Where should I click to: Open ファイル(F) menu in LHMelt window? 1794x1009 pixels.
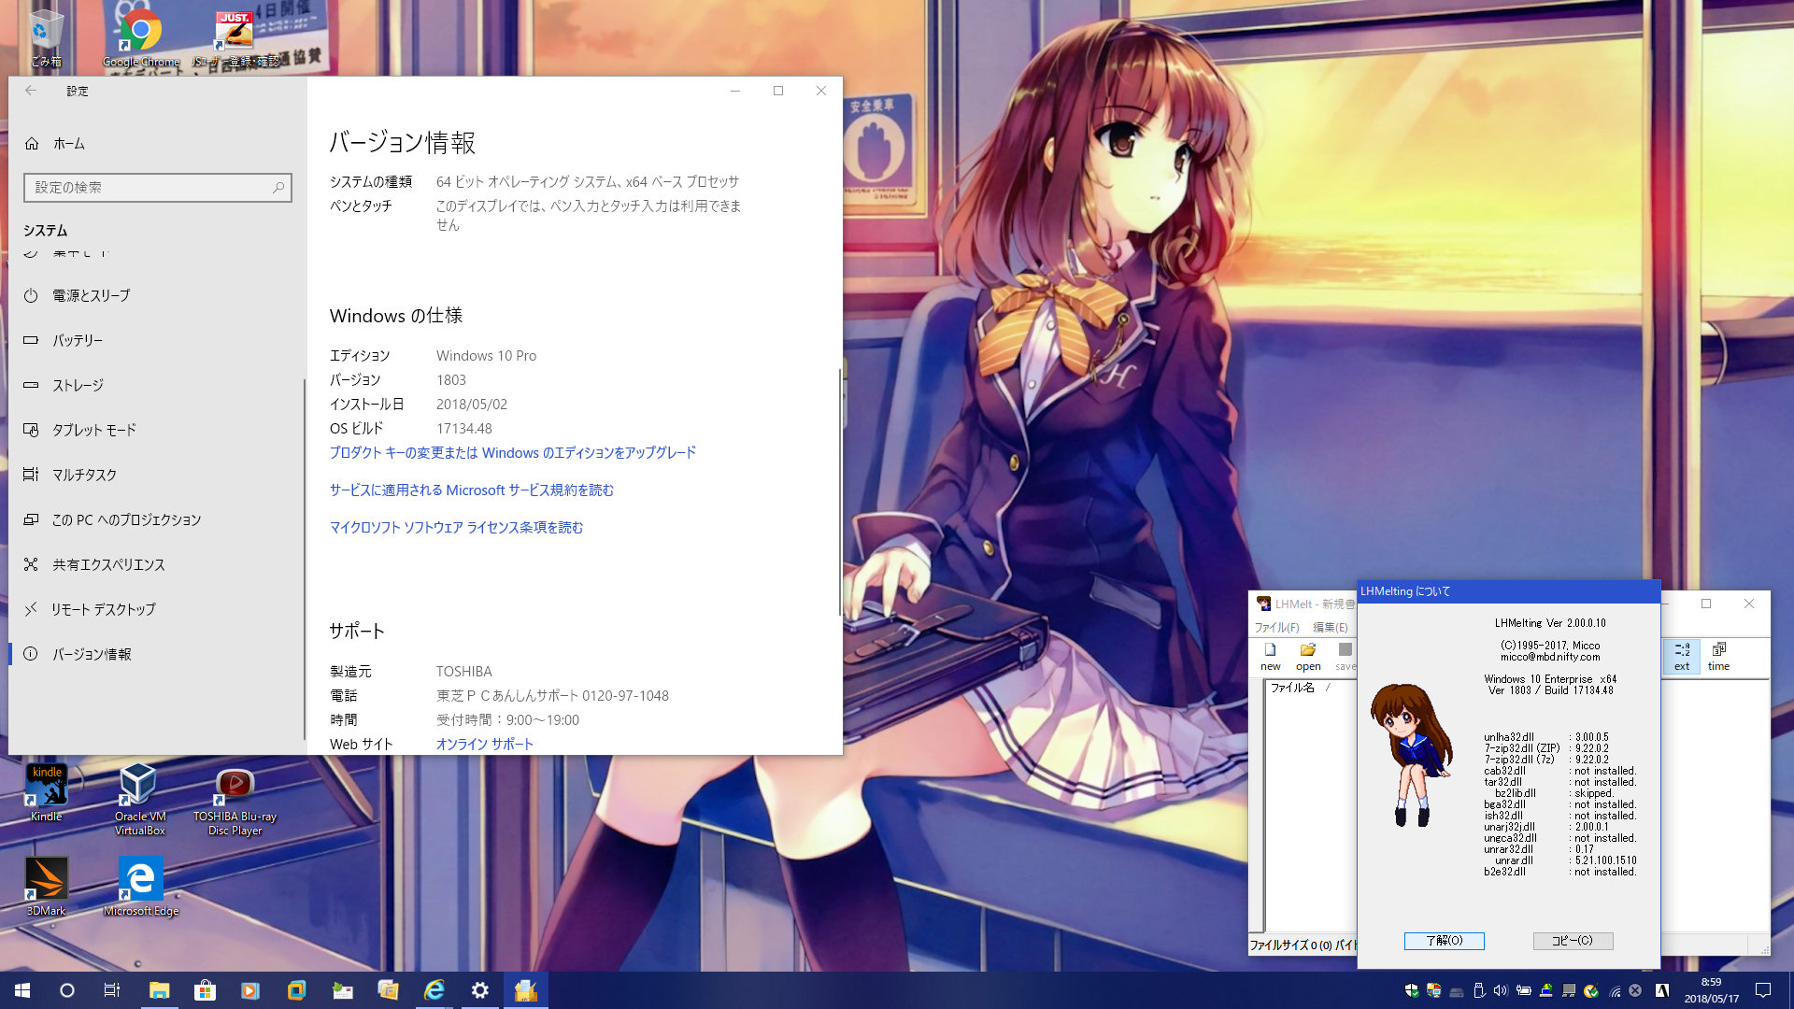(1276, 628)
